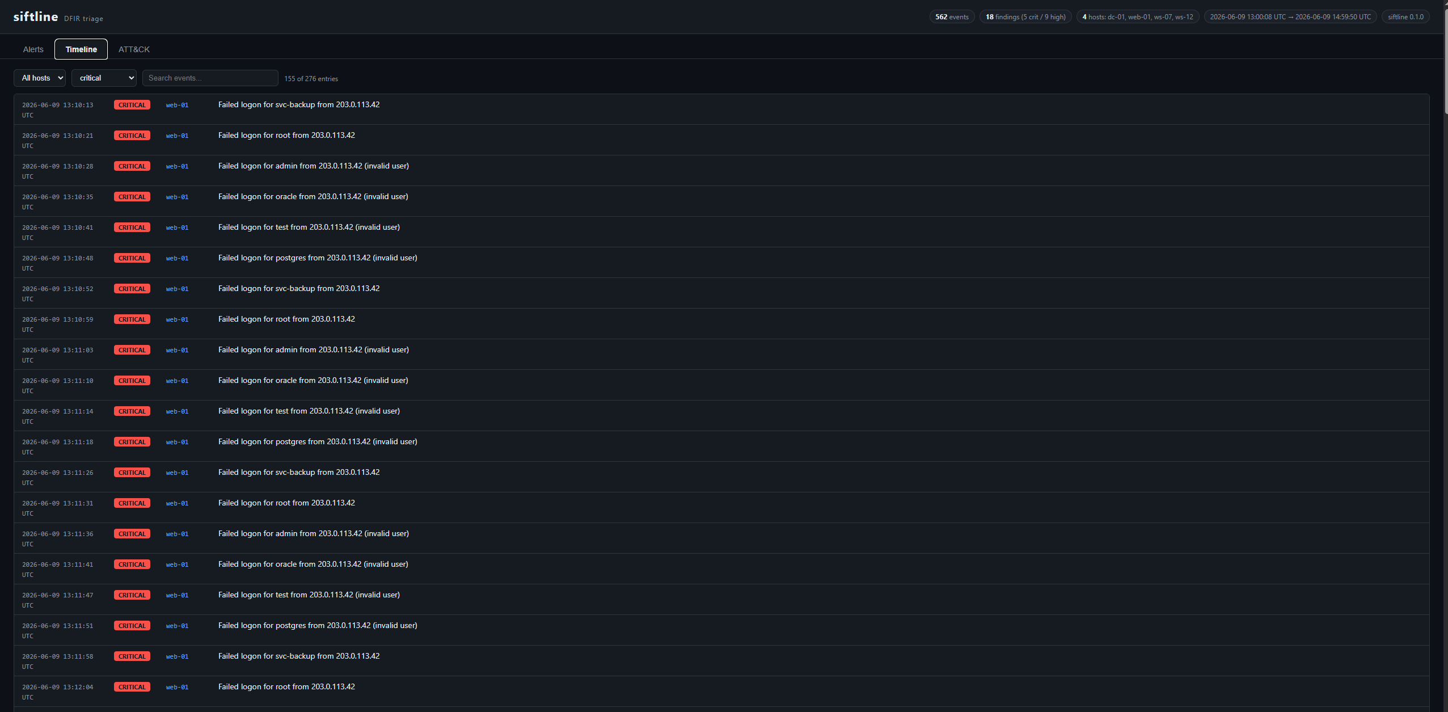
Task: Open the 13:10:28 failed logon for admin event
Action: pos(721,171)
